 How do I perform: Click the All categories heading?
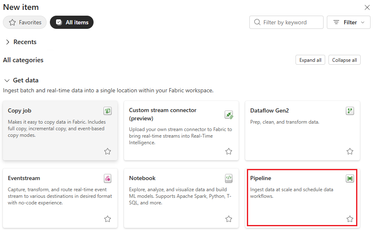23,60
